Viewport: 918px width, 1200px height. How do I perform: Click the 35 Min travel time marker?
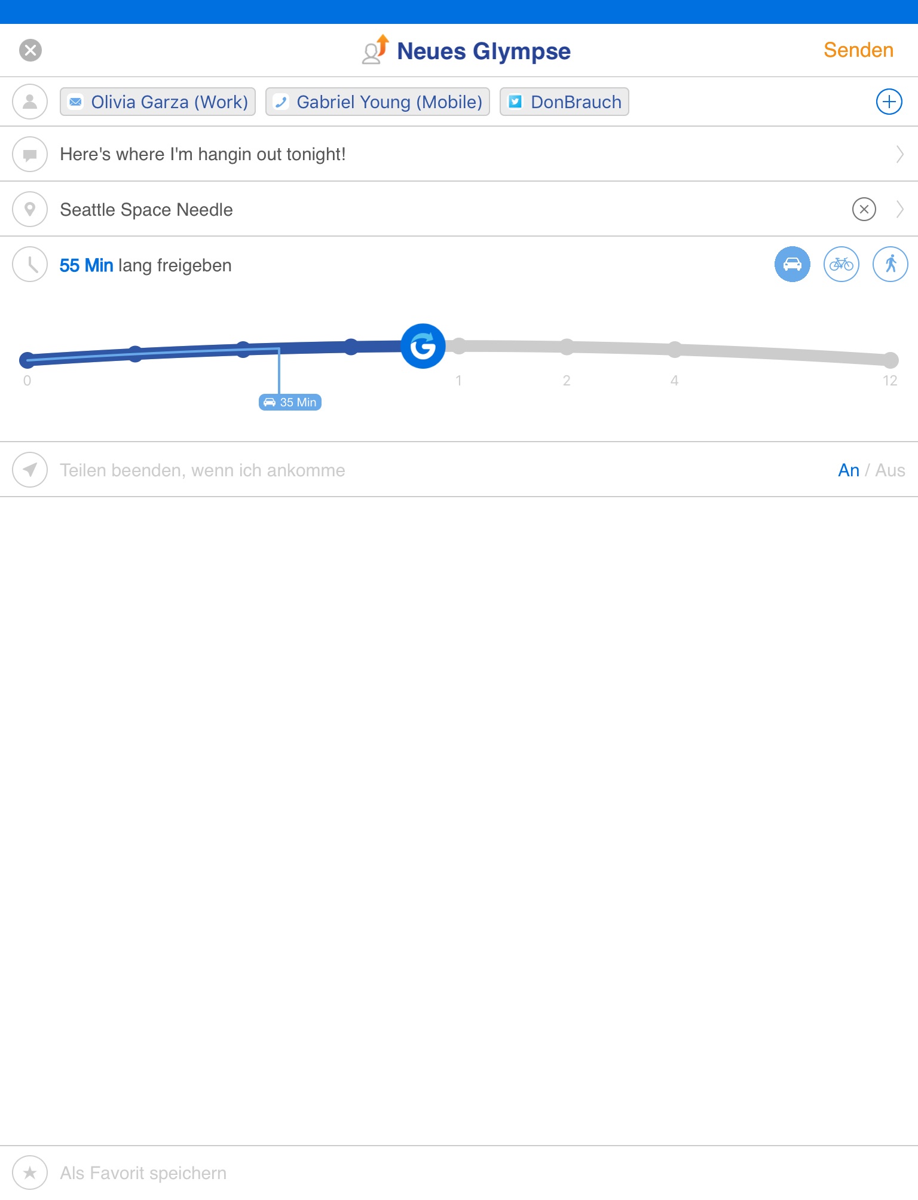coord(290,402)
